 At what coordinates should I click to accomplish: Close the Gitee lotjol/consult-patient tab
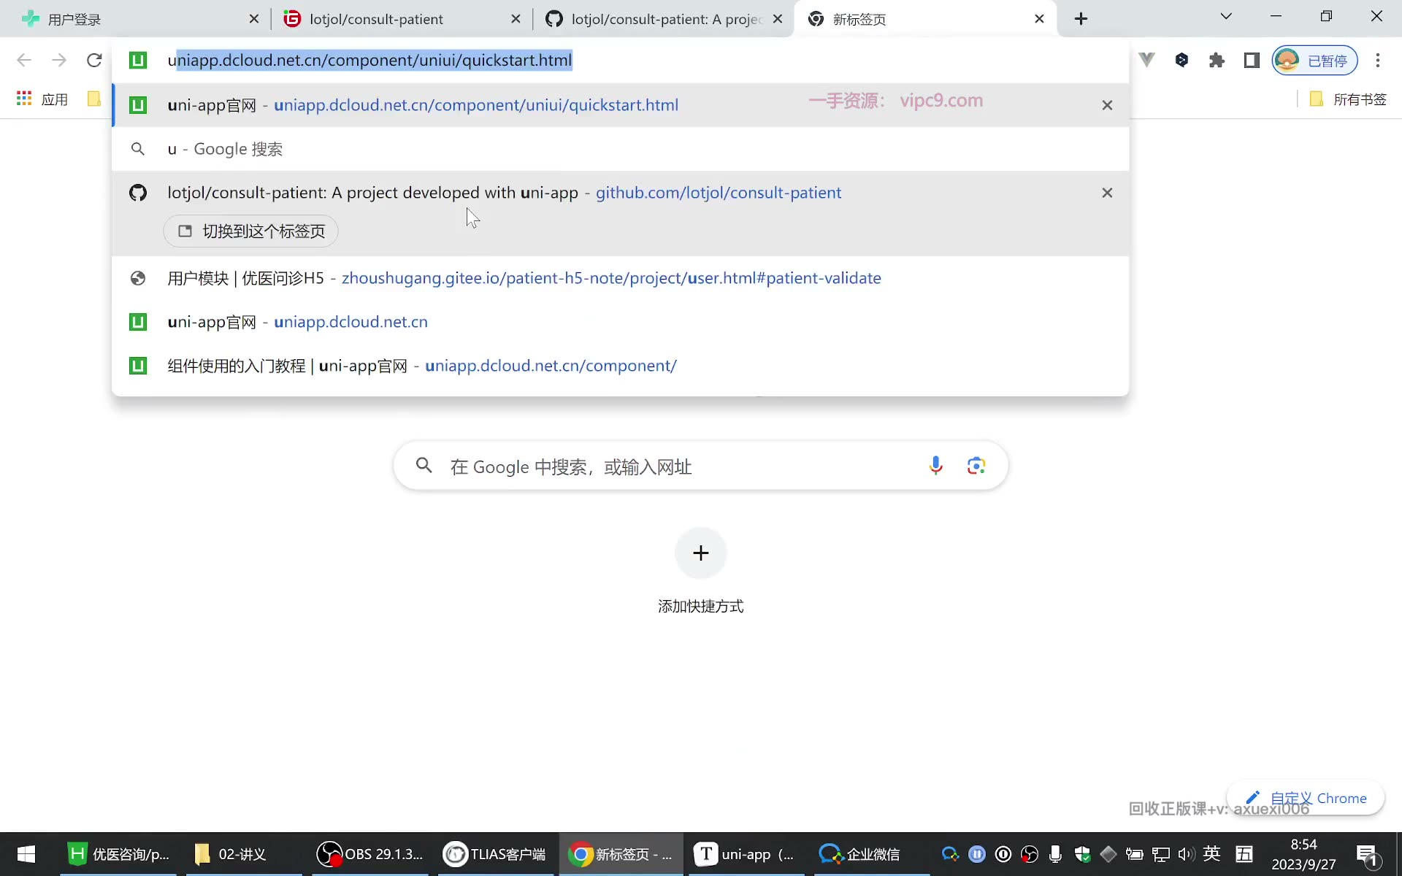click(516, 19)
